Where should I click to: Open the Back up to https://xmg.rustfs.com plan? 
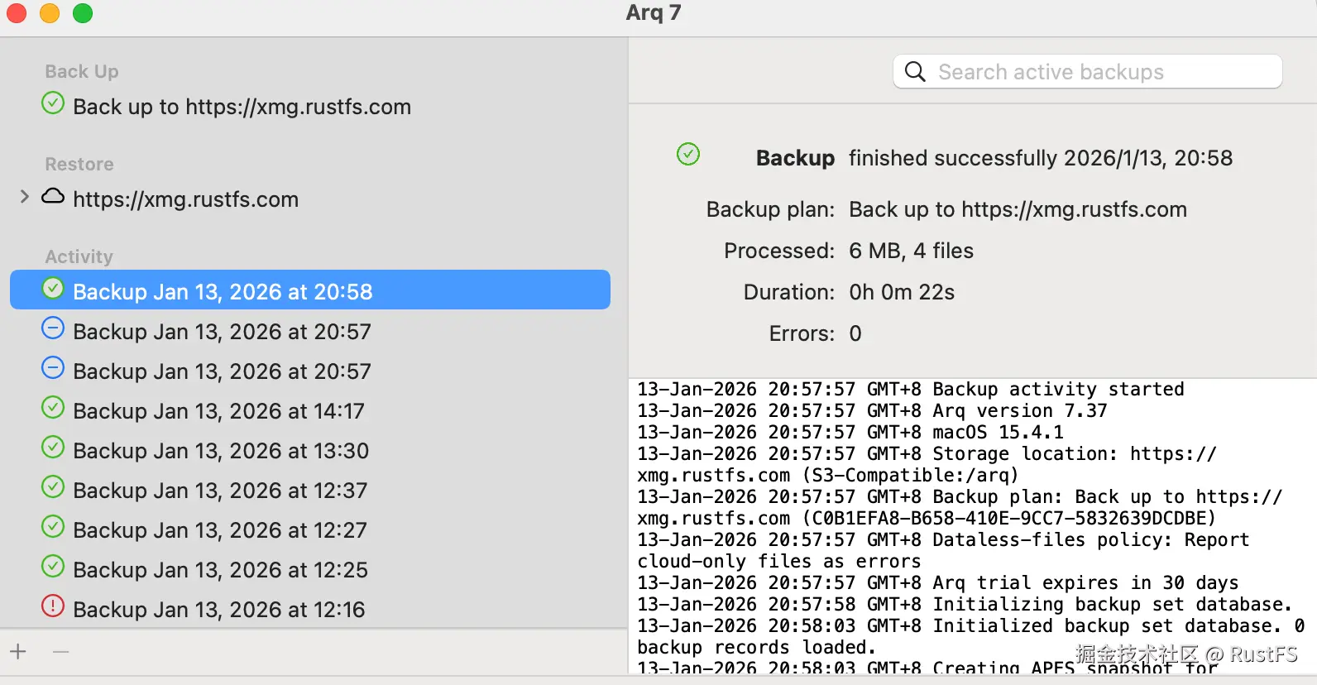(x=242, y=107)
